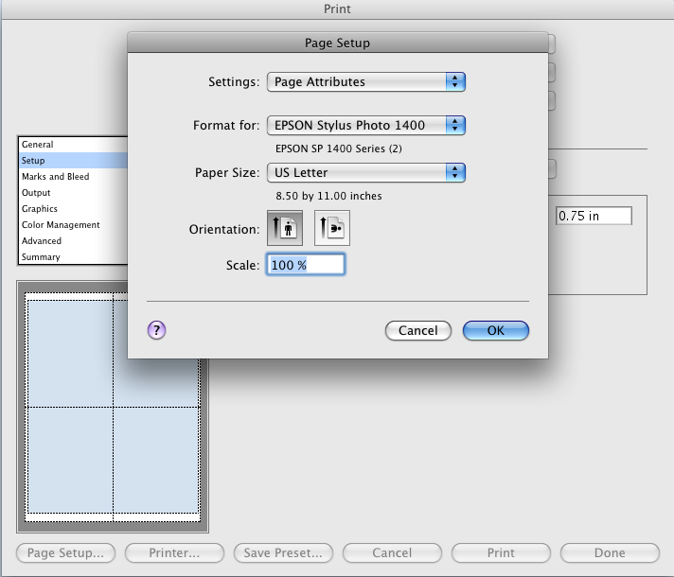Select General in the Print category list
674x577 pixels.
click(x=73, y=145)
